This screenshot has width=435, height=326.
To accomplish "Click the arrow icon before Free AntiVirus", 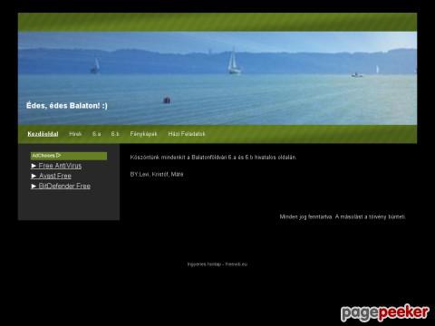I will 34,166.
